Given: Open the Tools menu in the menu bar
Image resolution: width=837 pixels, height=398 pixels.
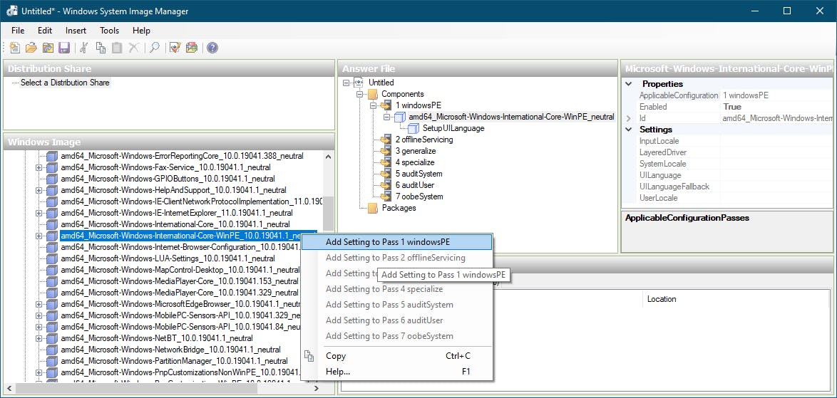Looking at the screenshot, I should pos(109,31).
